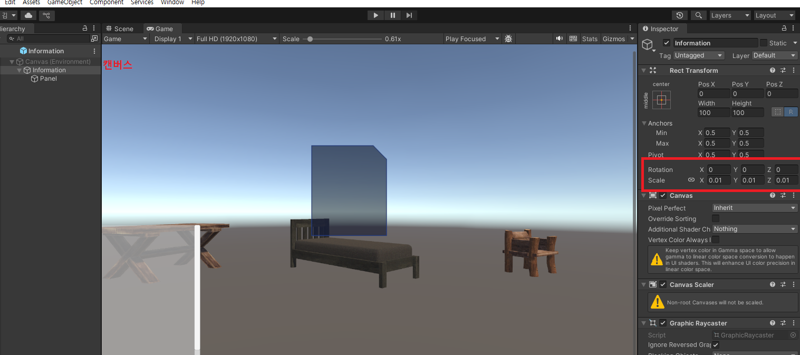Collapse the Rect Transform component foldout
This screenshot has width=800, height=355.
point(644,70)
